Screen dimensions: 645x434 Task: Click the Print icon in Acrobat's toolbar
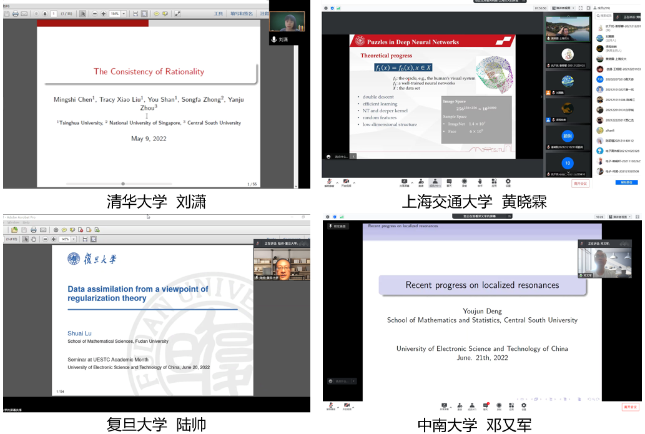[x=16, y=13]
